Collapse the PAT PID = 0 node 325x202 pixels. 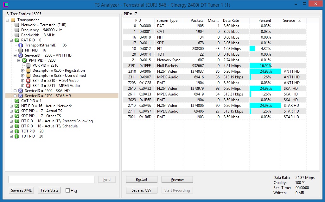point(11,40)
